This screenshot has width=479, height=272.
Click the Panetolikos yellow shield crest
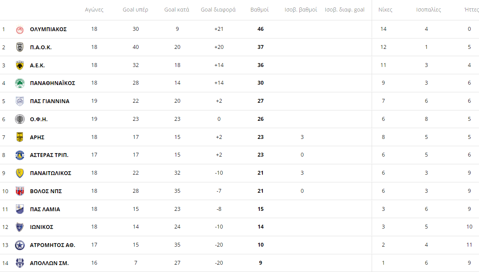click(x=20, y=173)
